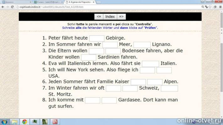The width and height of the screenshot is (223, 125).
Task: Click the blank before 'Sardinien fahren'
Action: pos(88,57)
